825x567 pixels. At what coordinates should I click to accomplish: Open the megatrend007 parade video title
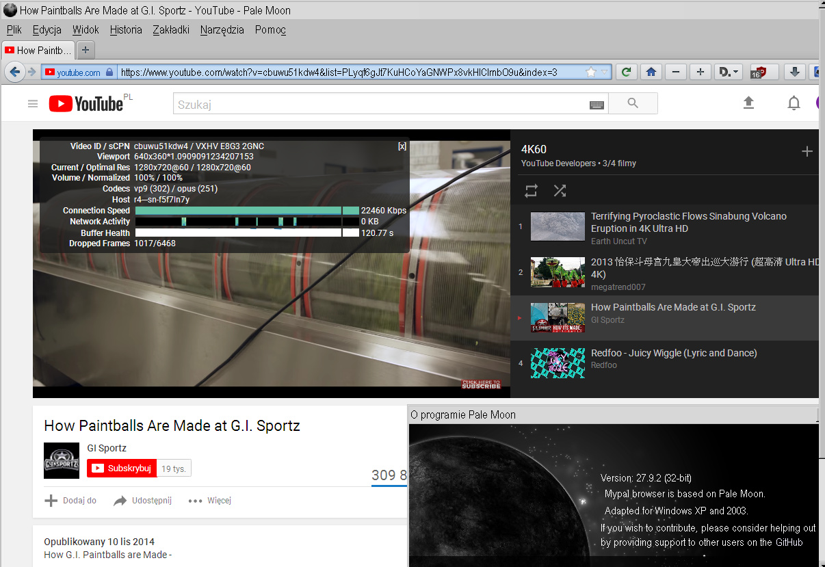pos(705,268)
